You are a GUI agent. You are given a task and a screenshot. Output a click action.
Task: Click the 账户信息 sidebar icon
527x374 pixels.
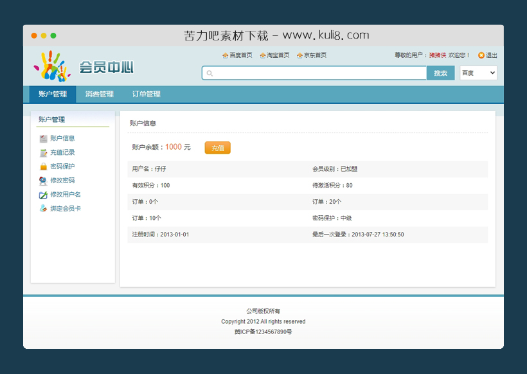(43, 138)
